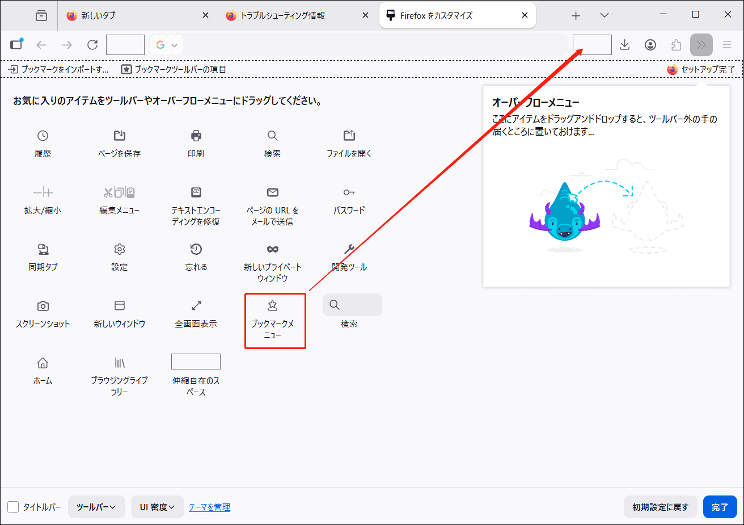The image size is (744, 525).
Task: Open the UI 密度 dropdown
Action: (157, 507)
